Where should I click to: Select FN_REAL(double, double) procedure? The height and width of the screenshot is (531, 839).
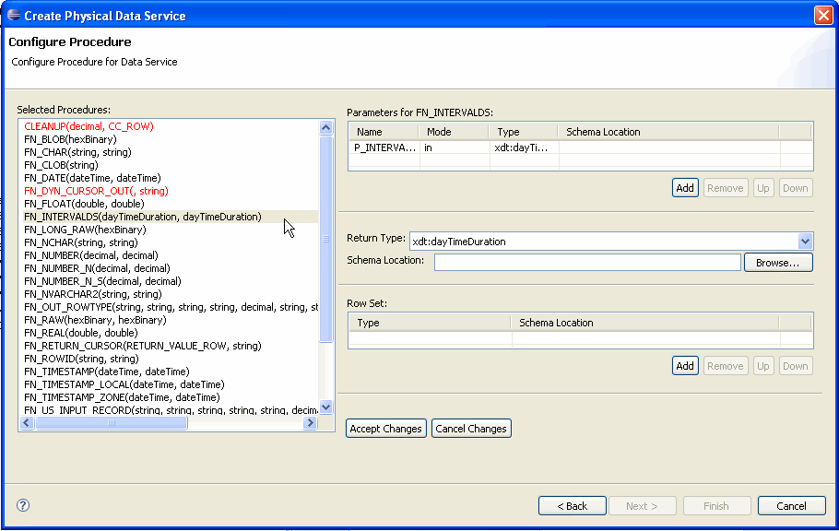click(x=80, y=333)
